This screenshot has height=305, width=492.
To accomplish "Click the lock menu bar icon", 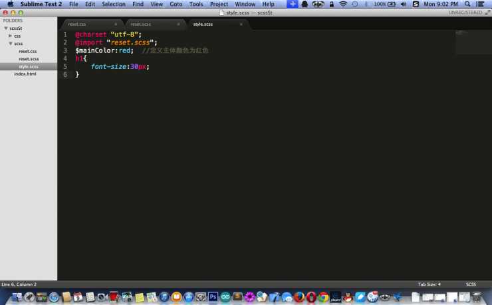I will tap(331, 4).
